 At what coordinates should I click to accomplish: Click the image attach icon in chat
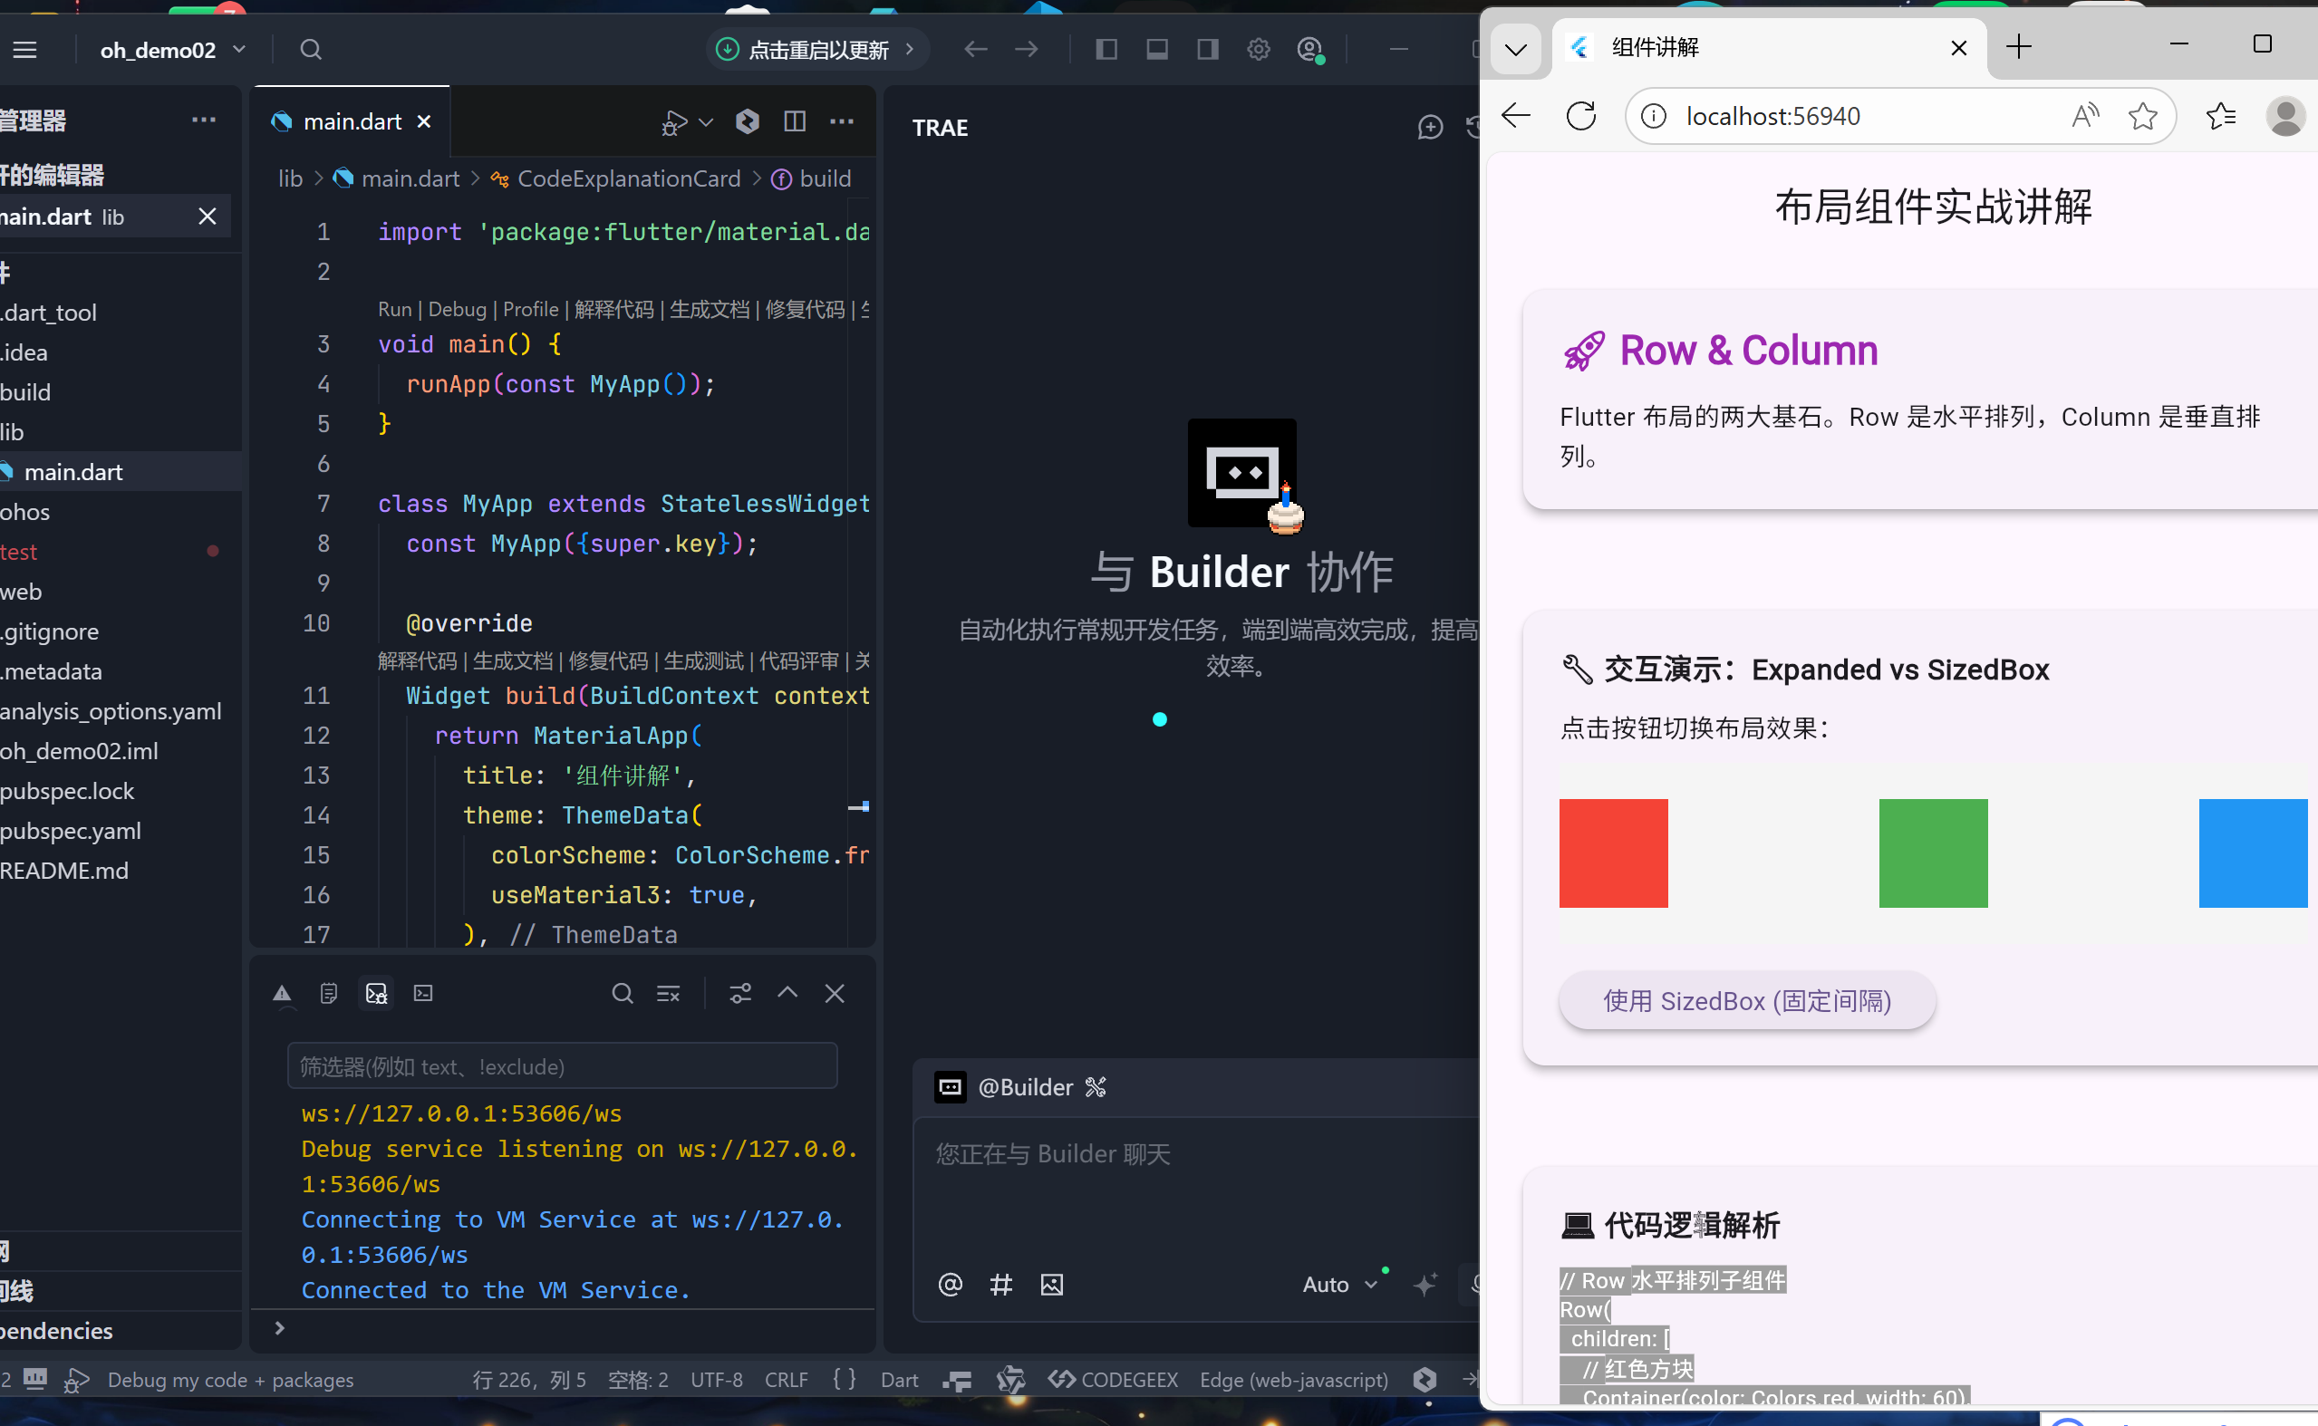[x=1051, y=1285]
